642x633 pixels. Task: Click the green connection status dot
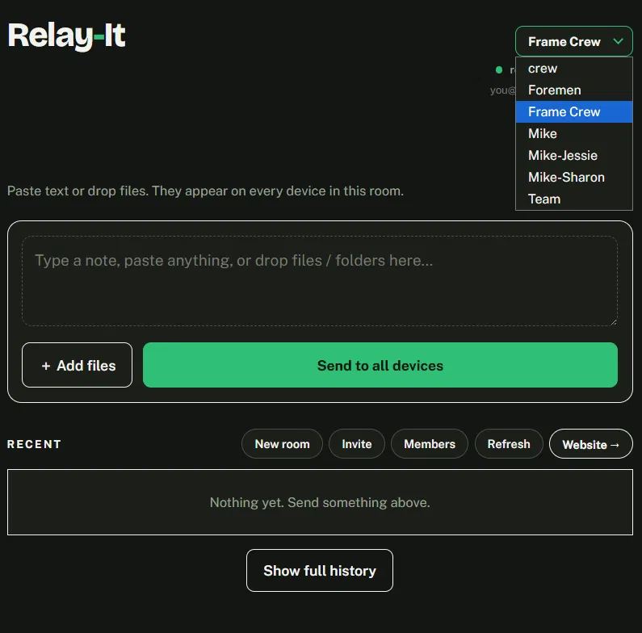point(499,70)
